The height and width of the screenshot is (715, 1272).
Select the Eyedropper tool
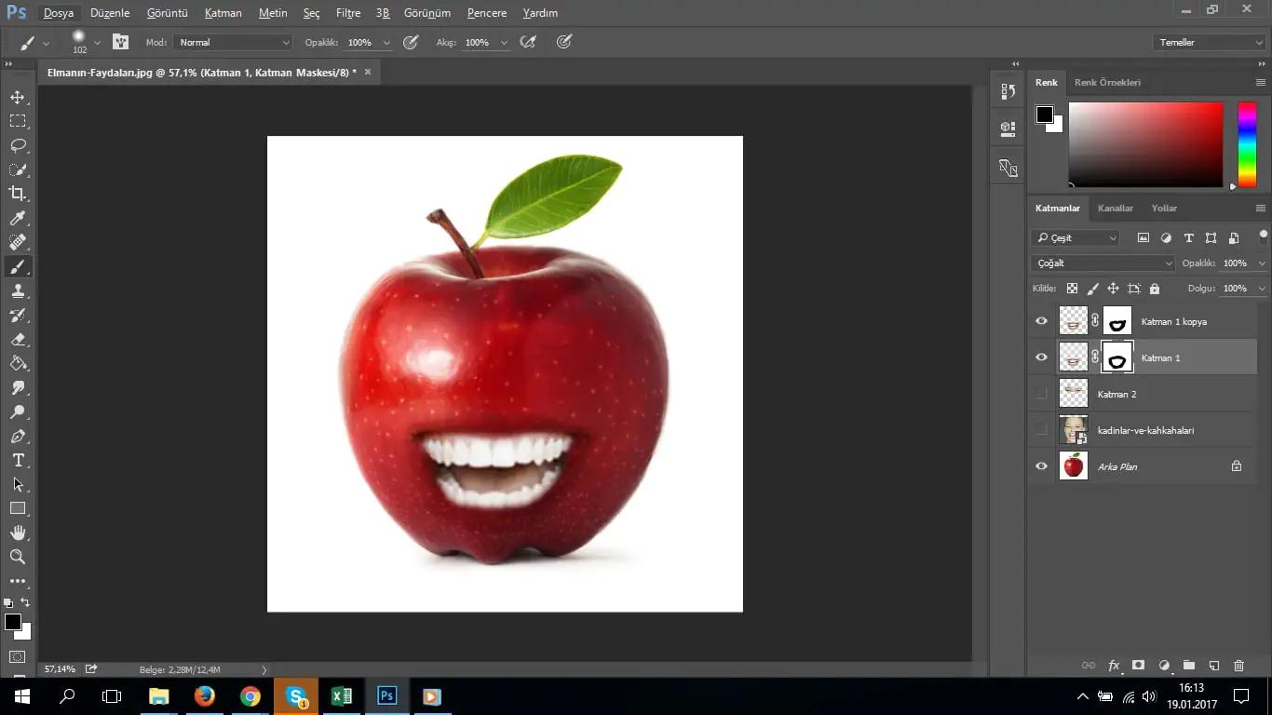pyautogui.click(x=18, y=219)
